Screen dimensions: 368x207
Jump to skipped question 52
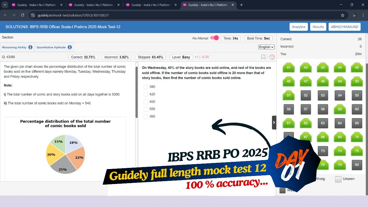pyautogui.click(x=306, y=95)
